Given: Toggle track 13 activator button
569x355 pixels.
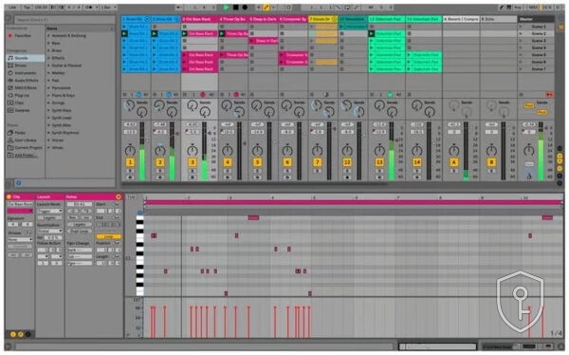Looking at the screenshot, I should click(x=379, y=162).
